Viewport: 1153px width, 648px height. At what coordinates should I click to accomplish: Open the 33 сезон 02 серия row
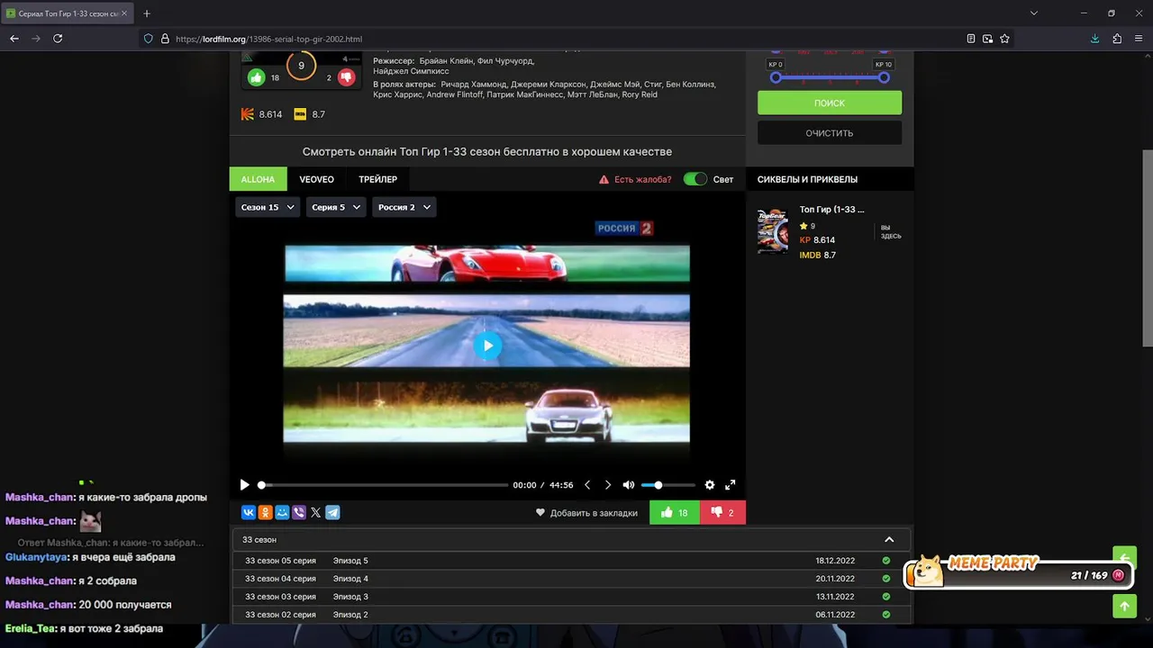point(571,615)
